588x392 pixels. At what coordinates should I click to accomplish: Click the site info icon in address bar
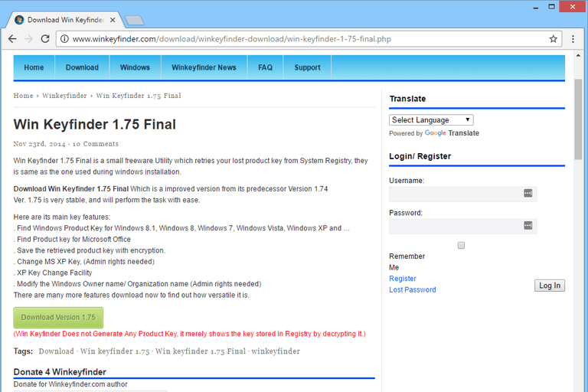coord(64,39)
